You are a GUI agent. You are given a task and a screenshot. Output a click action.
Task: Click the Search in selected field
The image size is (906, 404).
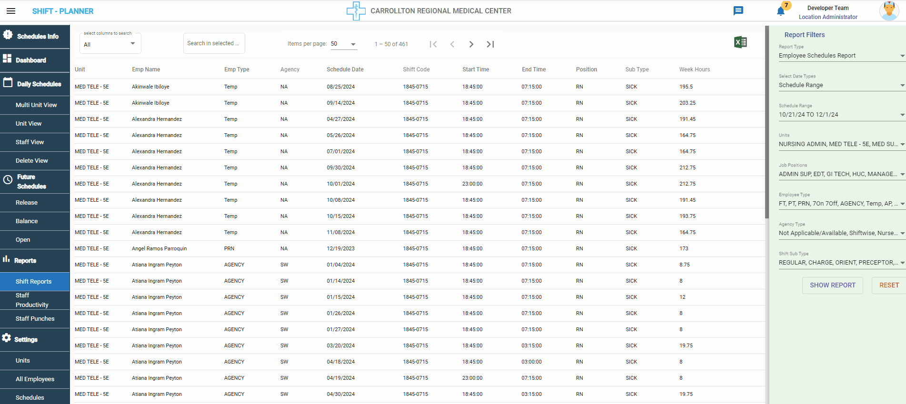pyautogui.click(x=214, y=43)
